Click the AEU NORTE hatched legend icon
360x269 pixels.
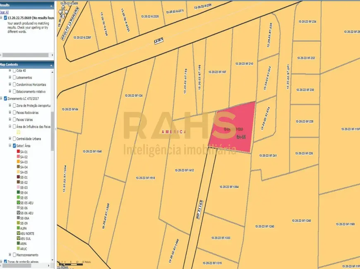pos(18,233)
